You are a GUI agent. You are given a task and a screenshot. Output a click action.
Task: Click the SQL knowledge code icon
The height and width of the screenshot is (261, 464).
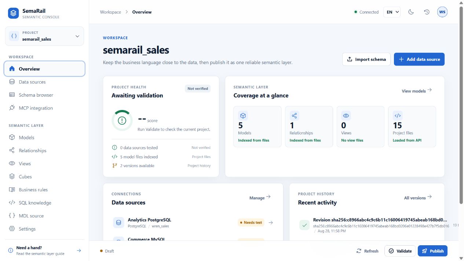point(12,203)
